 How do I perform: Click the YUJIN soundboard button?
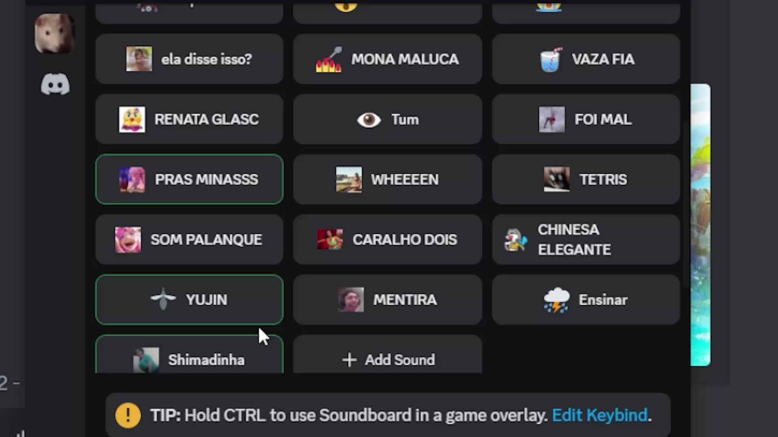pyautogui.click(x=189, y=299)
